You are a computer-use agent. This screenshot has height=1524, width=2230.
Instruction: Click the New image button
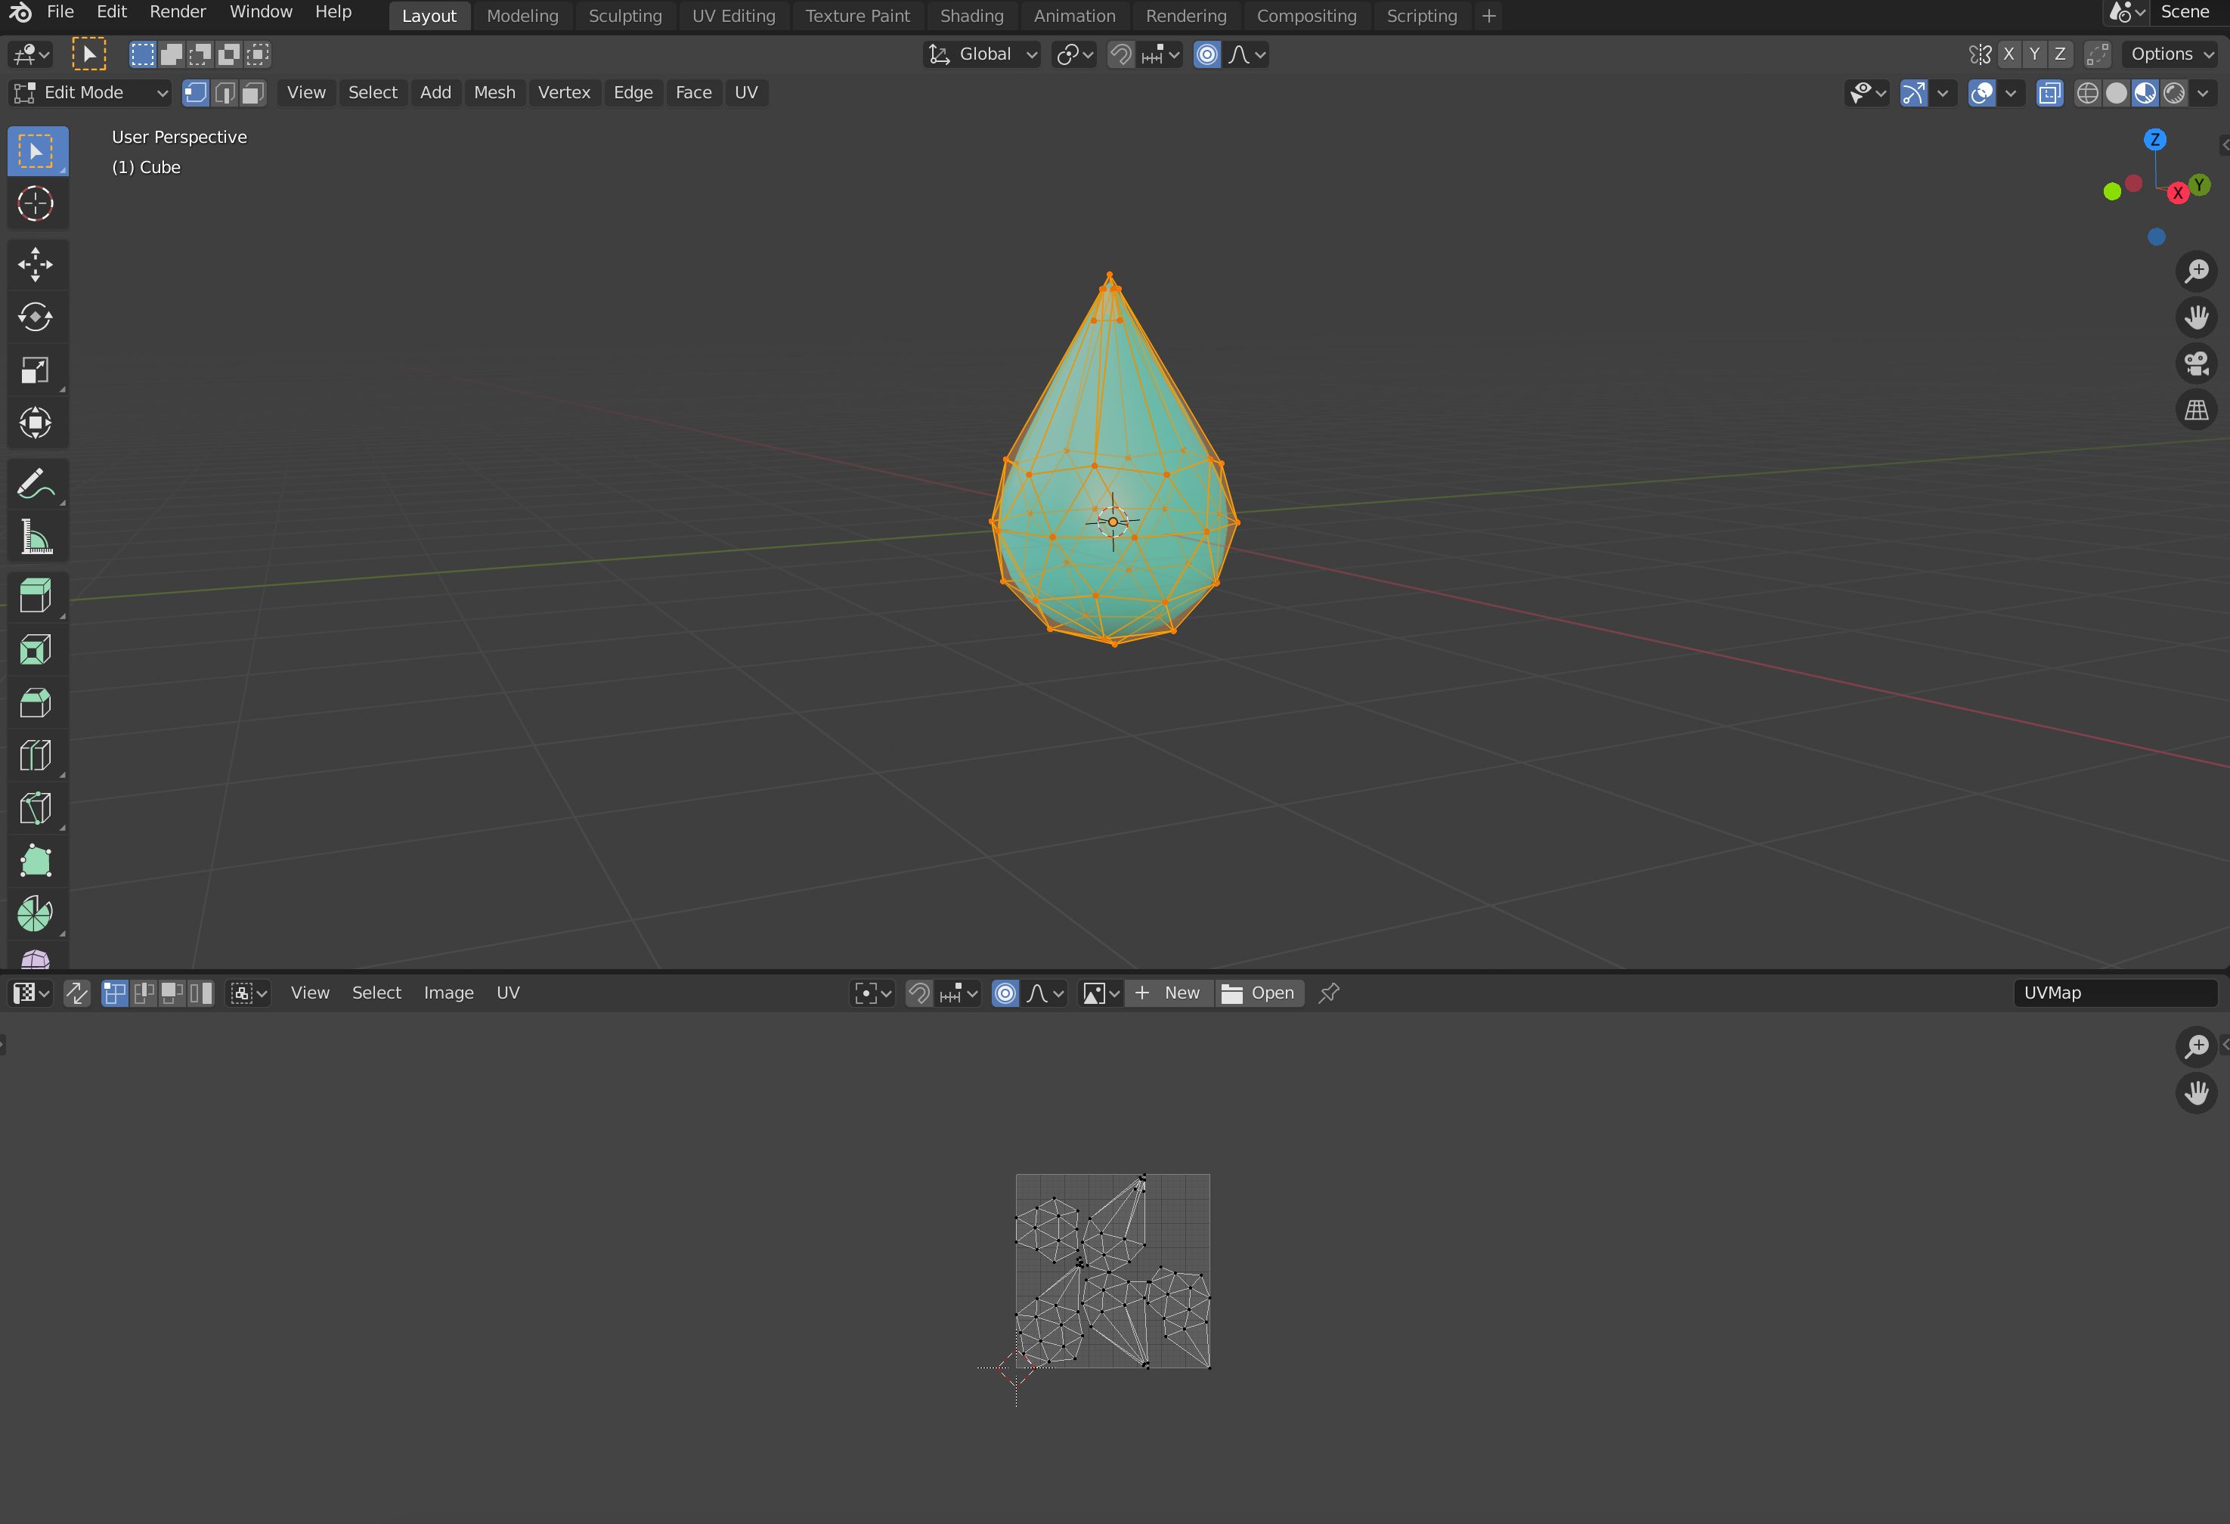click(x=1168, y=993)
